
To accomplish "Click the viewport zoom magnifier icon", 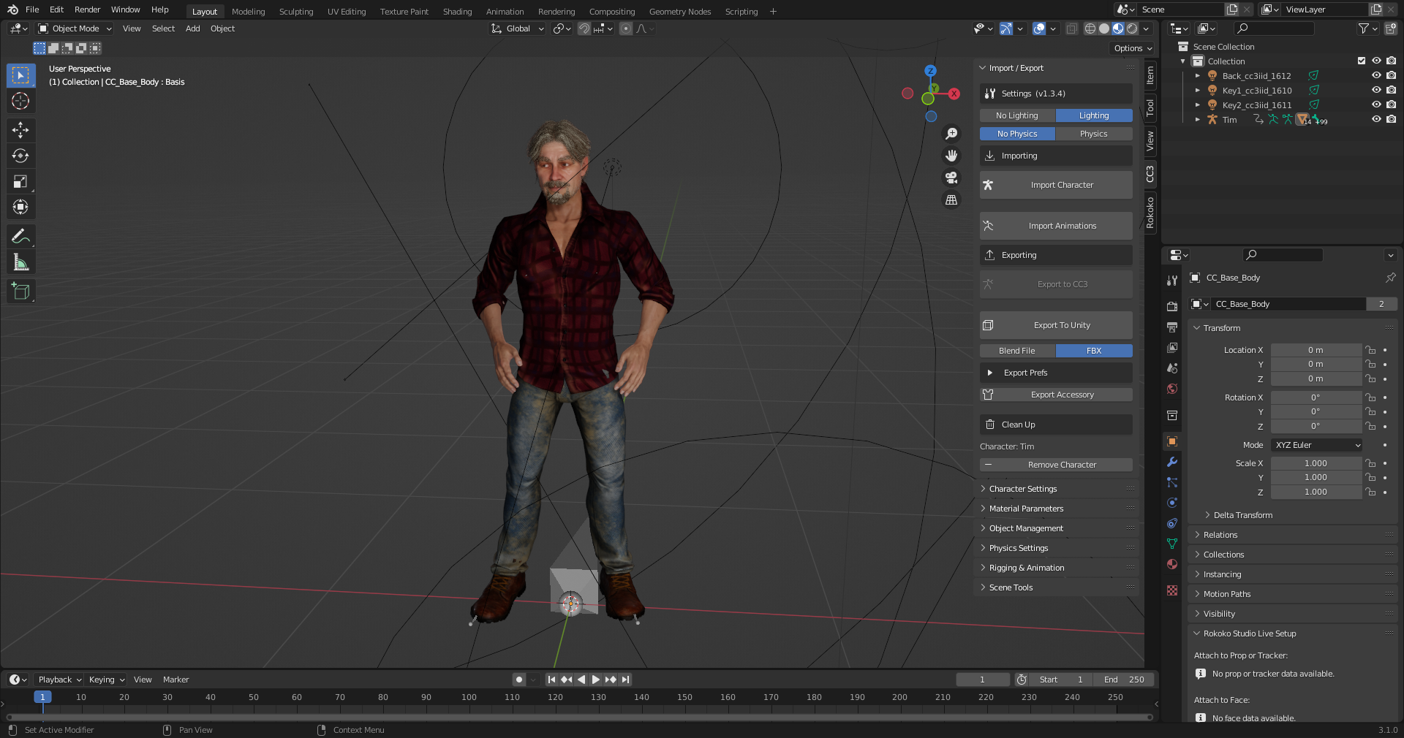I will [951, 134].
